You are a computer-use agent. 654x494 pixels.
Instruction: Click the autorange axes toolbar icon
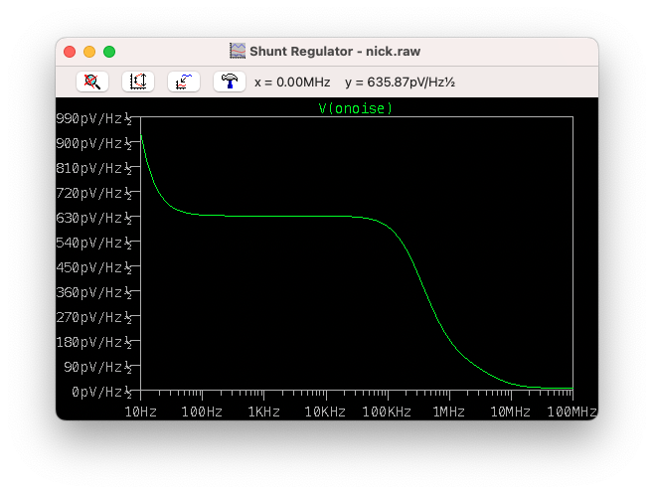138,82
